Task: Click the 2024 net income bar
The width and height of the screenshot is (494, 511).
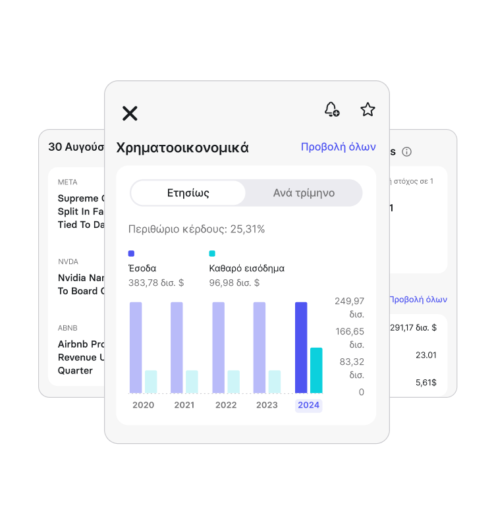Action: click(x=316, y=370)
